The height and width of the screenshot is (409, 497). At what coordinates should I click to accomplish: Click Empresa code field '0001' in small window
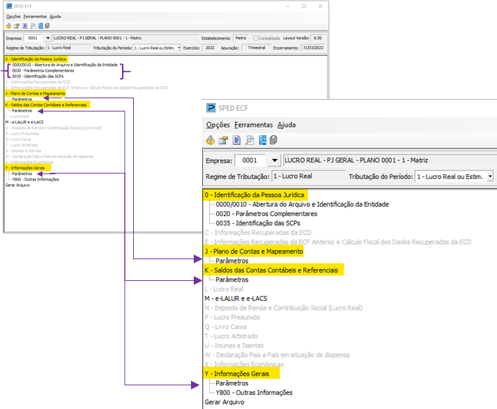click(x=33, y=38)
